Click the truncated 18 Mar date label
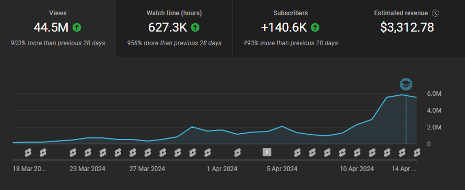 (x=29, y=169)
